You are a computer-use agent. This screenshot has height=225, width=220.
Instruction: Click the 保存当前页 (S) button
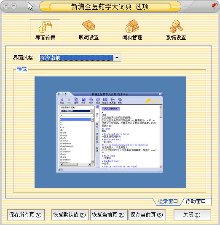point(147,215)
